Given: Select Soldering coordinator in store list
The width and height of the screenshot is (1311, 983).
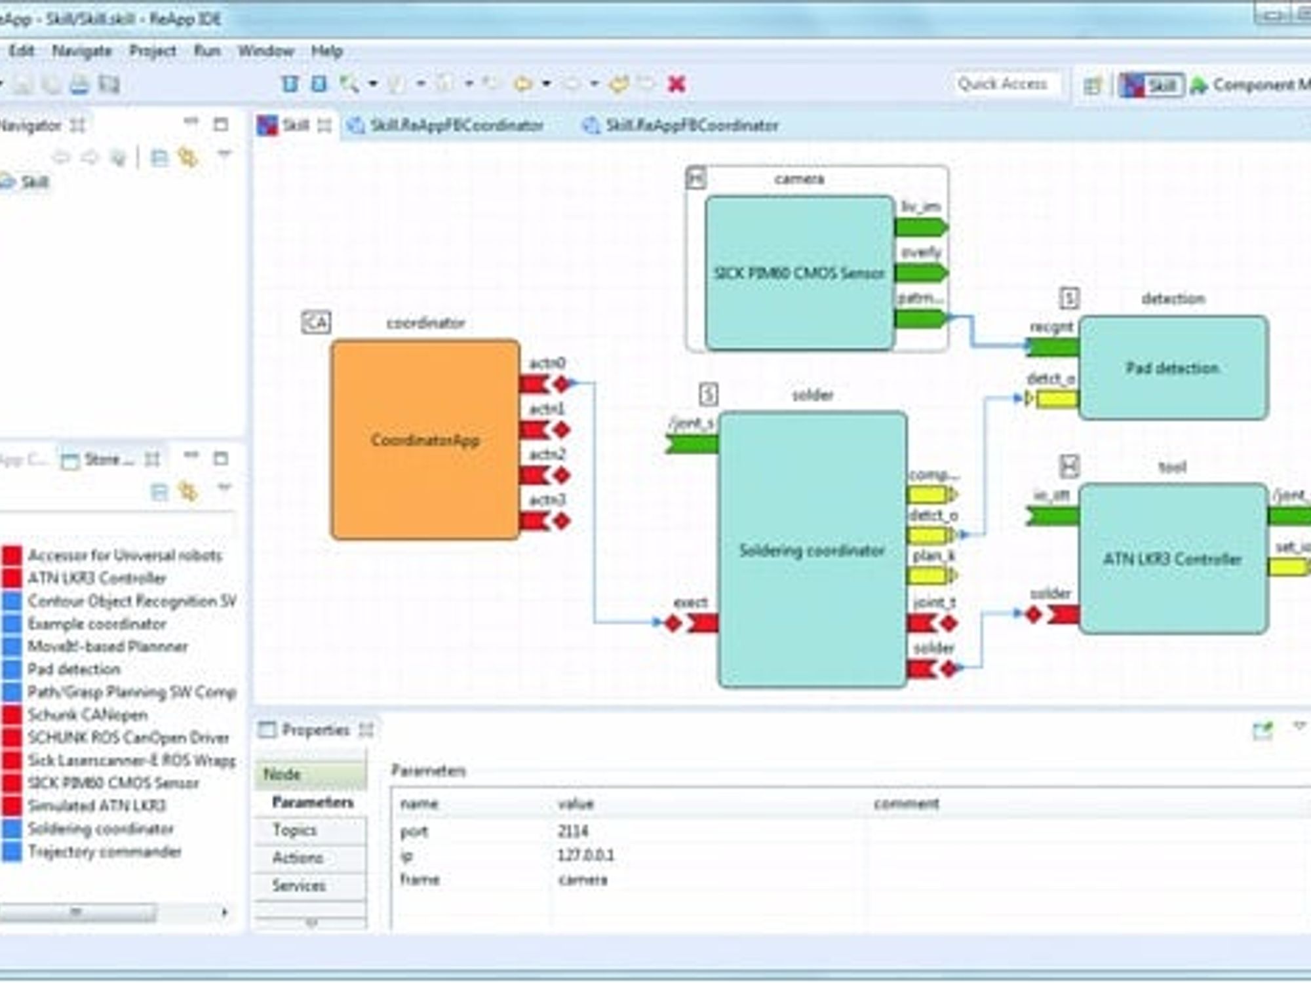Looking at the screenshot, I should click(89, 828).
